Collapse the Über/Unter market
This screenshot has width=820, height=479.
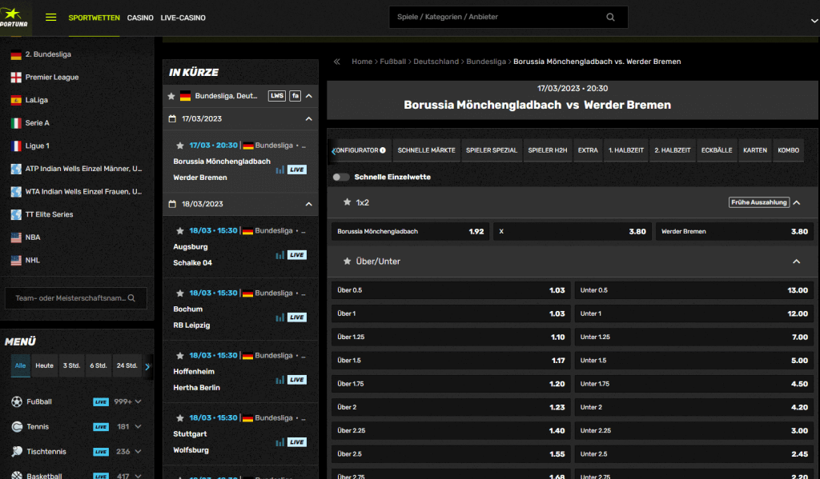[x=797, y=261]
